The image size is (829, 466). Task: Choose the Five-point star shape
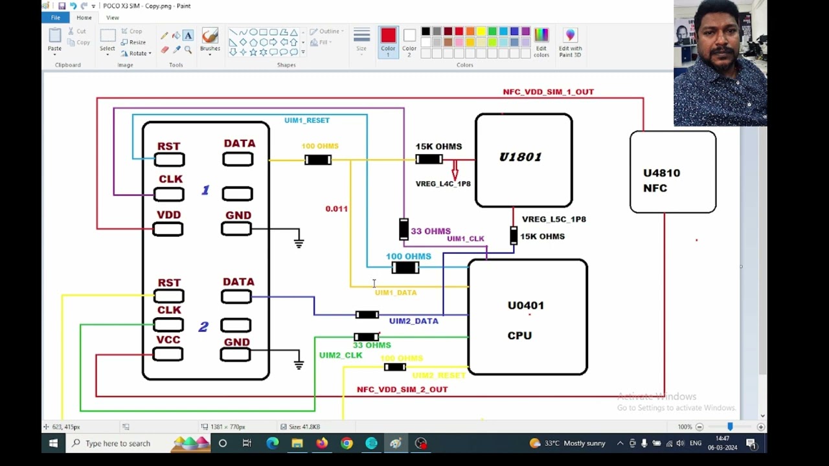tap(253, 52)
